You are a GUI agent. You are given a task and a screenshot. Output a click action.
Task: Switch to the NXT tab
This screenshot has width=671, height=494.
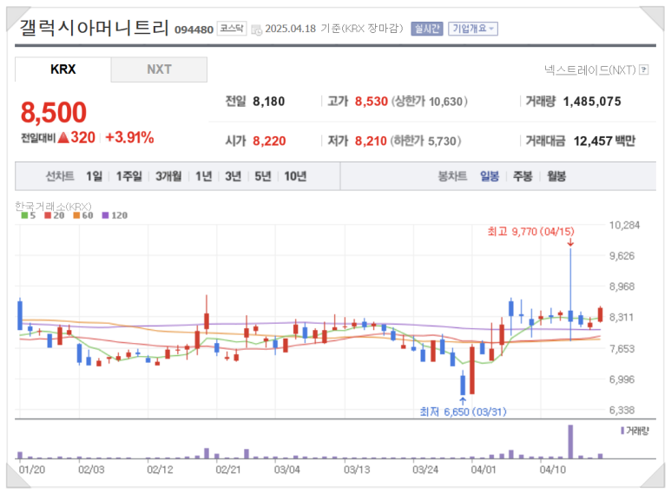(x=159, y=69)
